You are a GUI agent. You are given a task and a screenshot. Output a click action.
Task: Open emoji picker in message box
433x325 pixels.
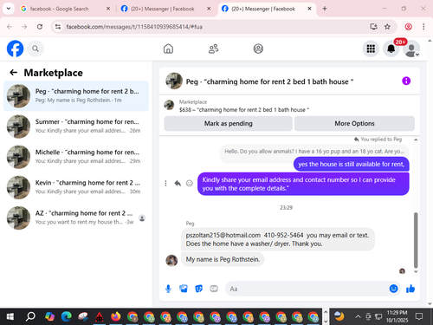(393, 289)
